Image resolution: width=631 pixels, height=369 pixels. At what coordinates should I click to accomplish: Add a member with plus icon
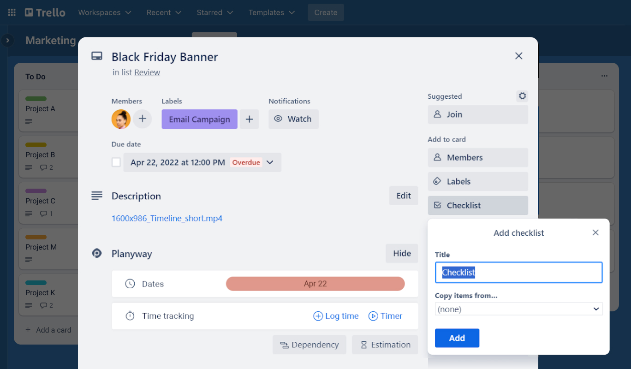coord(143,119)
